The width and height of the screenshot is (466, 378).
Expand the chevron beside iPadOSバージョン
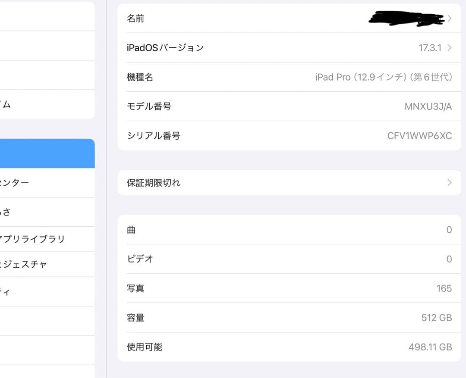click(449, 47)
